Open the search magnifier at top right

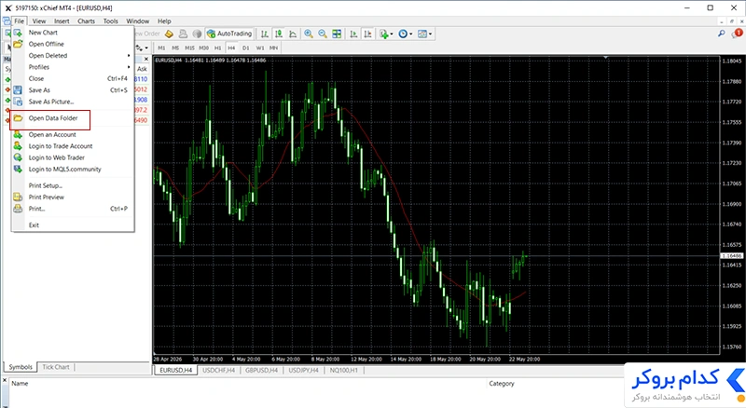[x=721, y=34]
